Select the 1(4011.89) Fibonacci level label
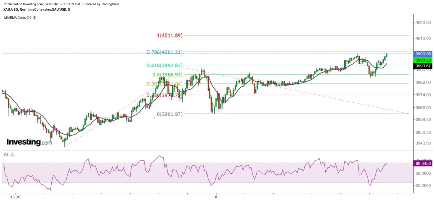434x201 pixels. 170,35
